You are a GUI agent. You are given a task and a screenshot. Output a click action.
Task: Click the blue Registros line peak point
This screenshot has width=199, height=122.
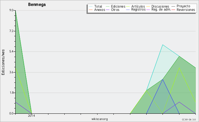(x=163, y=79)
